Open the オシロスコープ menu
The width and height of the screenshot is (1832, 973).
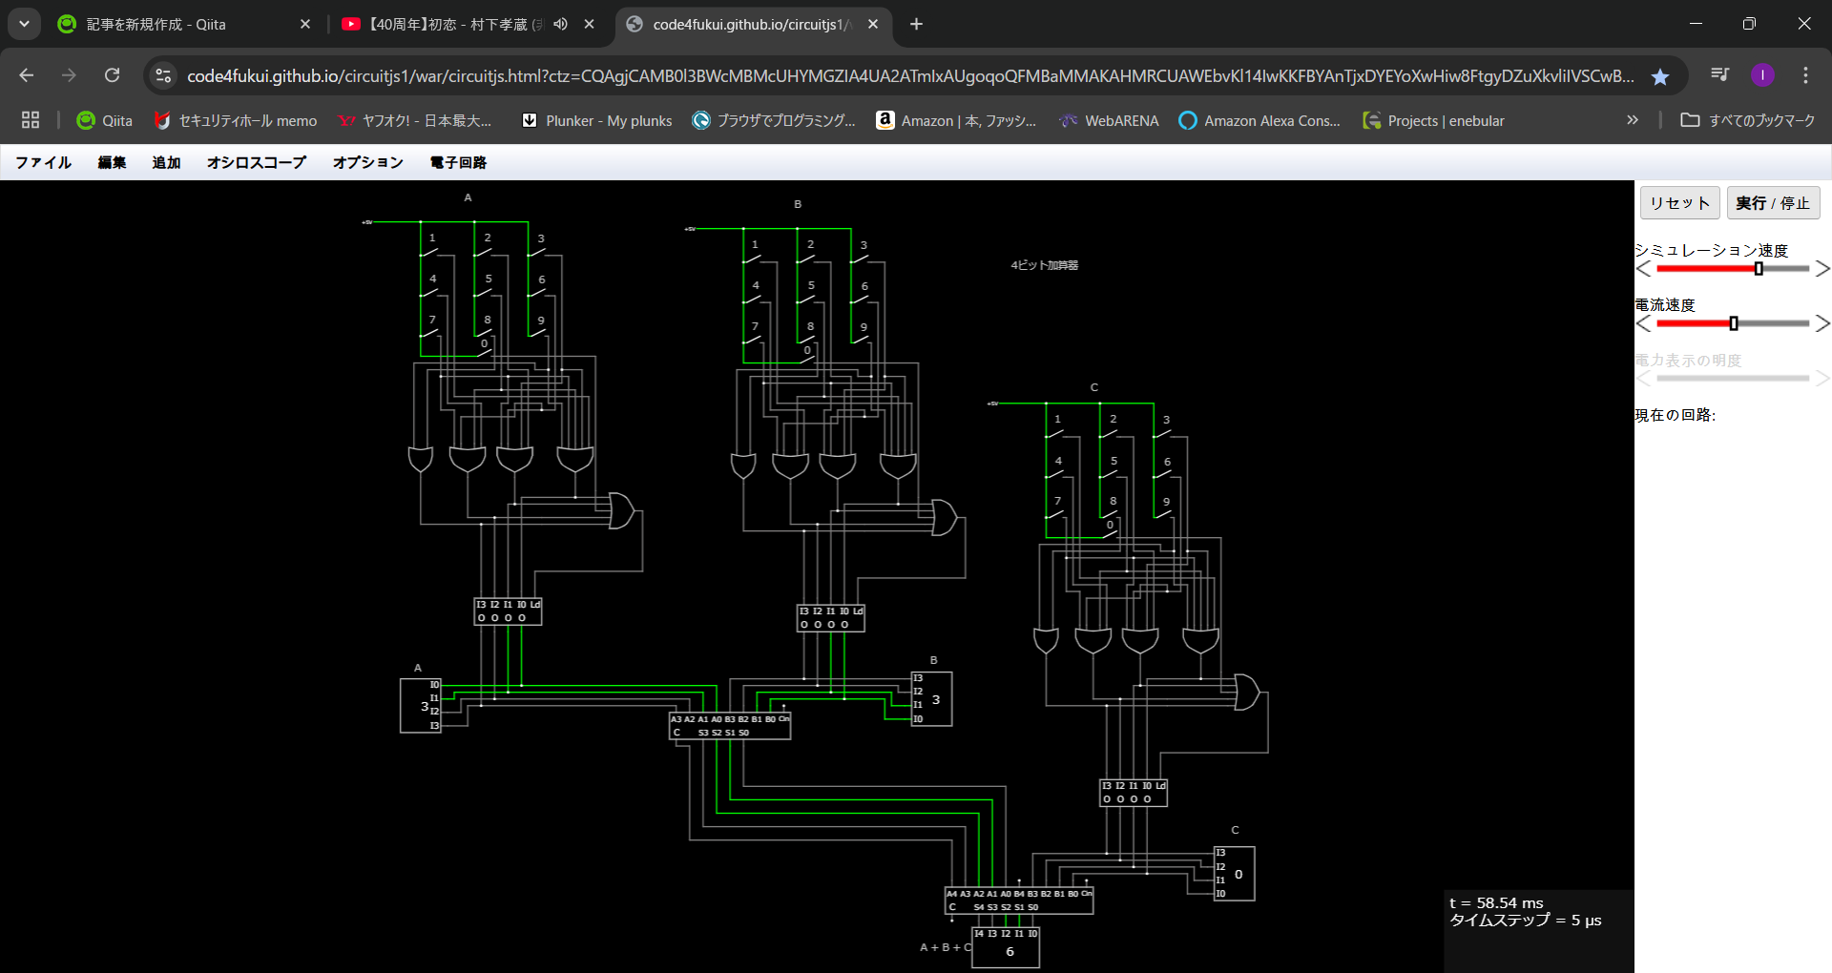click(256, 162)
